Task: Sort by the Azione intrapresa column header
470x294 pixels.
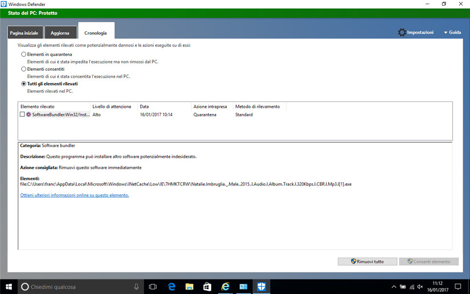Action: [212, 107]
